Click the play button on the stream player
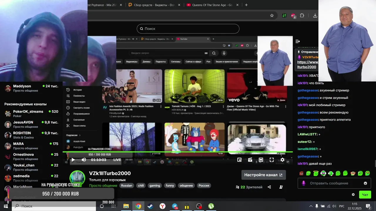376x211 pixels. pyautogui.click(x=73, y=160)
